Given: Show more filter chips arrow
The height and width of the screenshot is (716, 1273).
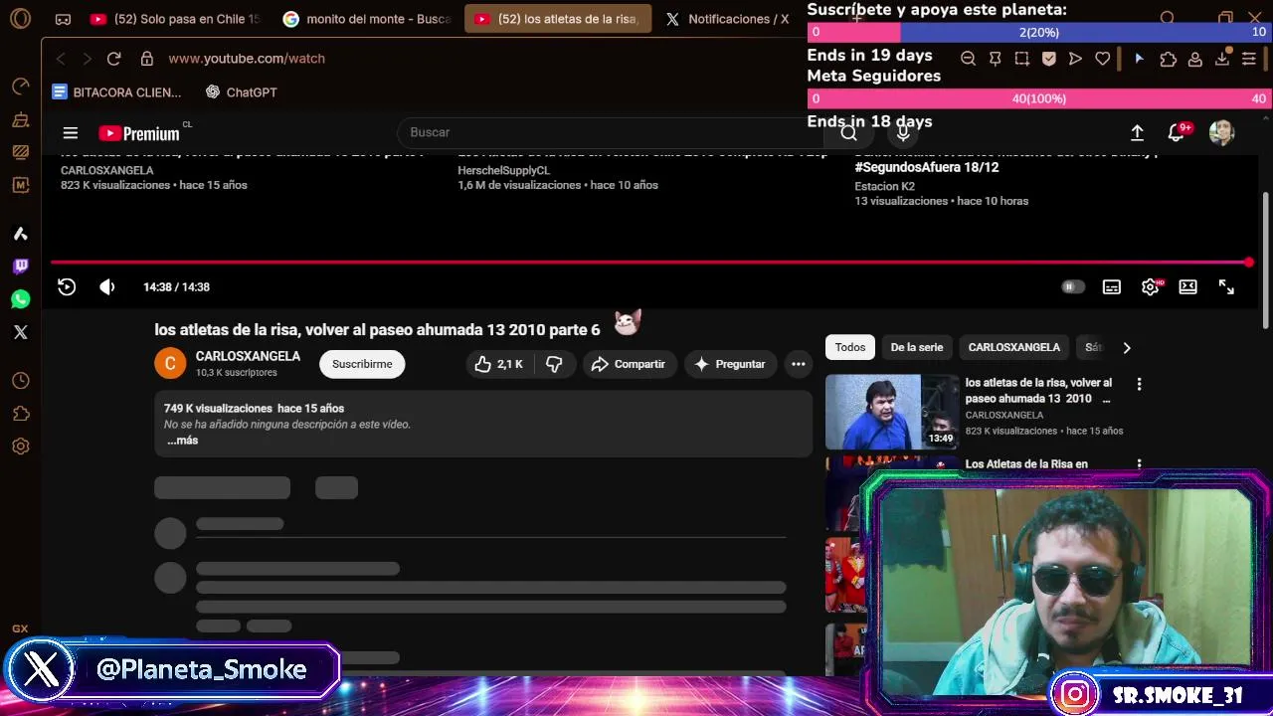Looking at the screenshot, I should 1126,347.
